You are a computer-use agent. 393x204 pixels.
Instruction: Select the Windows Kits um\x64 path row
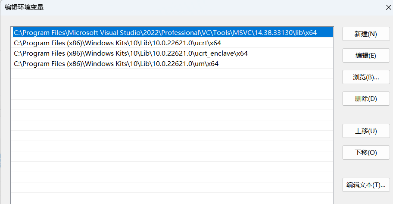pos(173,63)
